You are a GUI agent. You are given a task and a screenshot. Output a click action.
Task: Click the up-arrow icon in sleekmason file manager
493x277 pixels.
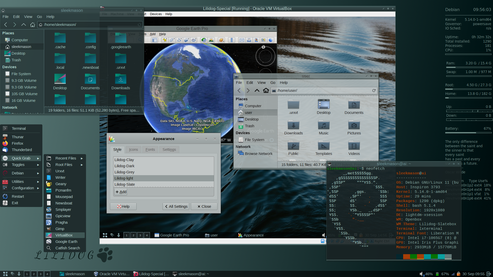[x=23, y=25]
